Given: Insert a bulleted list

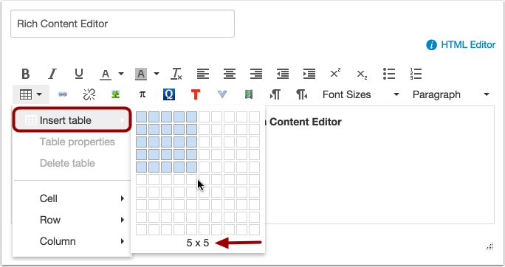Looking at the screenshot, I should coord(389,74).
